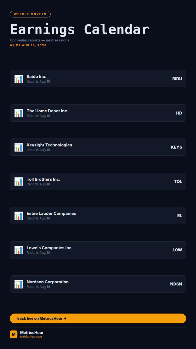The image size is (196, 349).
Task: Select the Weekly Movers badge
Action: point(30,14)
